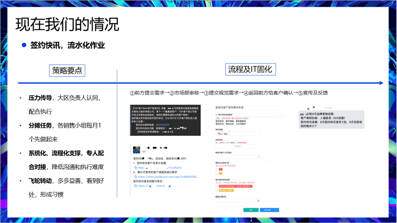The height and width of the screenshot is (223, 397).
Task: Click the calendar icon in 期望处理时间 field
Action: click(258, 201)
